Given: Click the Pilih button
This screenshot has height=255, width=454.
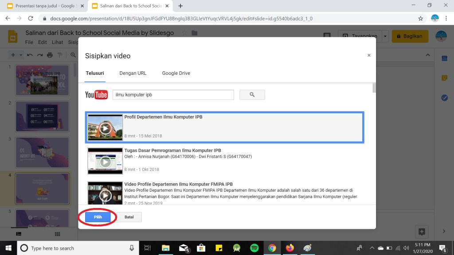Looking at the screenshot, I should 98,217.
